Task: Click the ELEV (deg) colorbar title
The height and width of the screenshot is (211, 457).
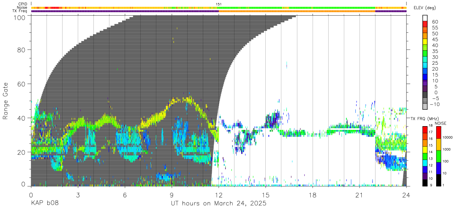Action: tap(425, 8)
